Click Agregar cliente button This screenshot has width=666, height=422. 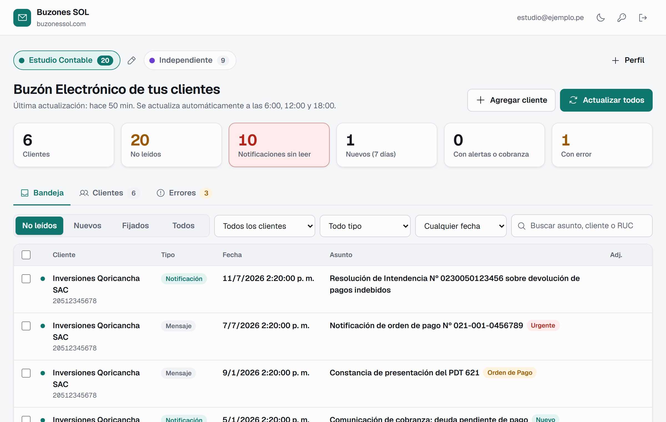click(511, 100)
